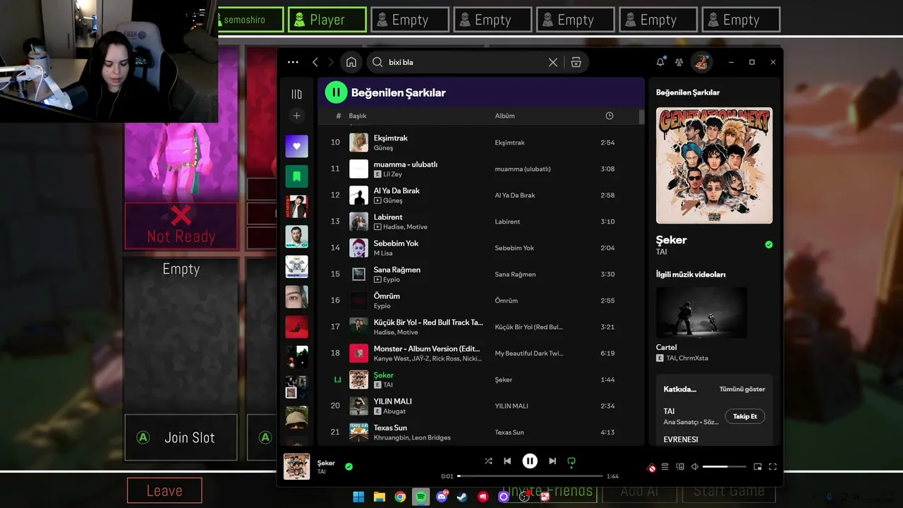Click Tümünü göster link
The width and height of the screenshot is (903, 508).
(x=742, y=389)
